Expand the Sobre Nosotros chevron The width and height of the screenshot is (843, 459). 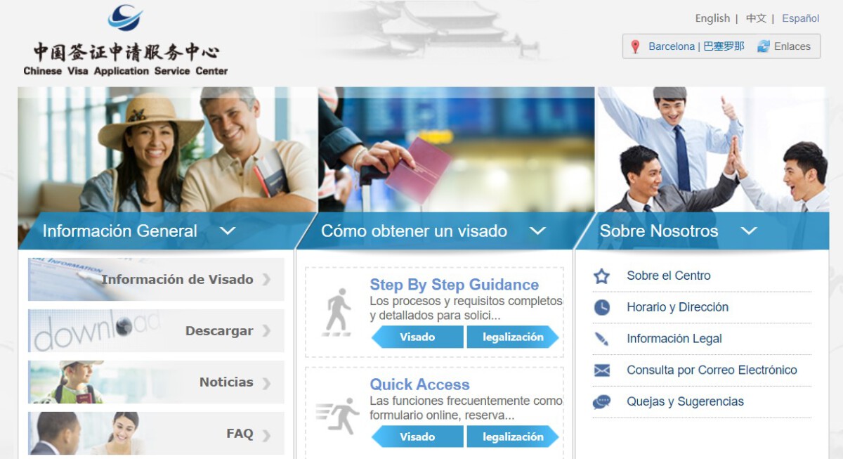pos(749,231)
